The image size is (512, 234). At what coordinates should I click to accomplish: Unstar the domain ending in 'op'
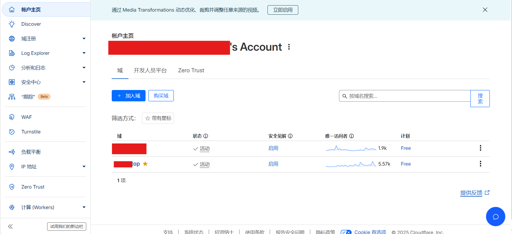pyautogui.click(x=145, y=164)
